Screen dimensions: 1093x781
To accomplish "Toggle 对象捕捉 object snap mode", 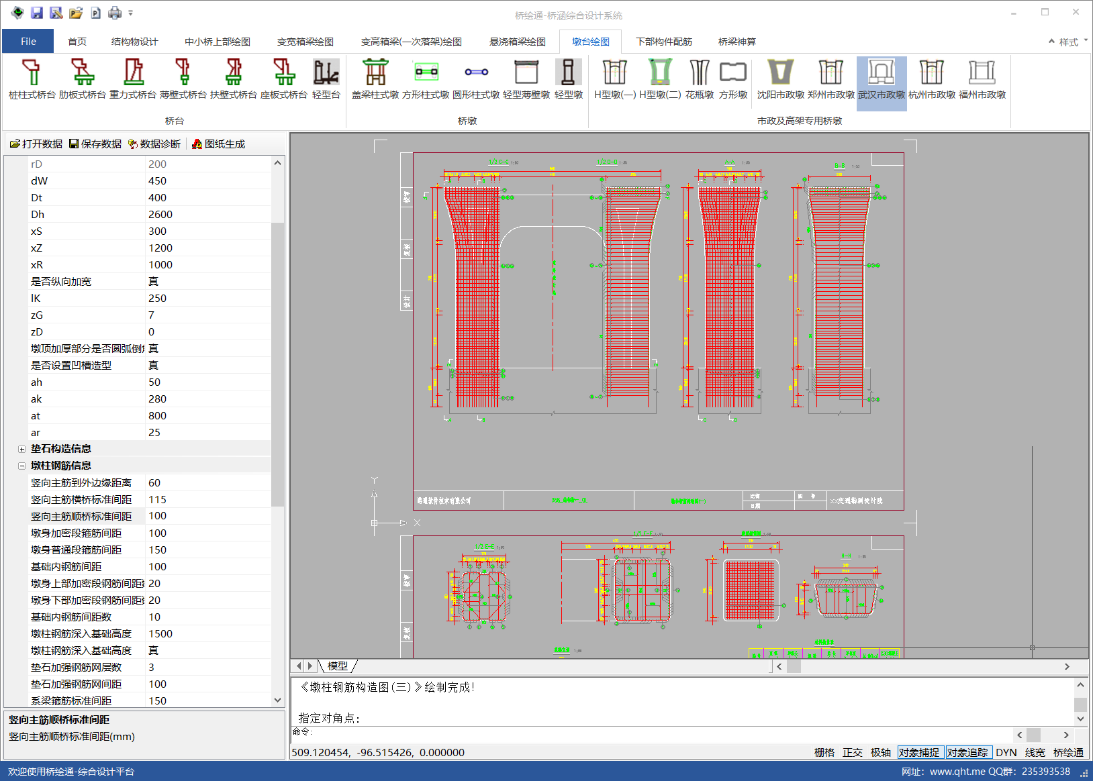I will (x=919, y=752).
